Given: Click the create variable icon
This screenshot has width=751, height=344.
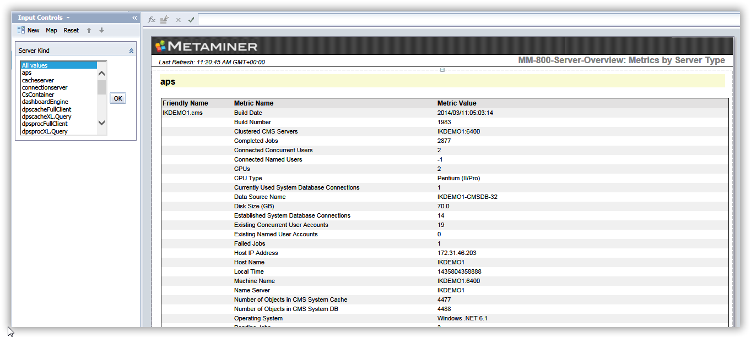Looking at the screenshot, I should click(x=164, y=19).
